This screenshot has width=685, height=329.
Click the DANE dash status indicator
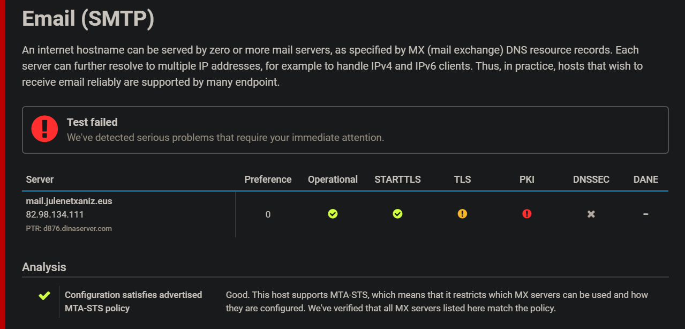click(x=646, y=214)
